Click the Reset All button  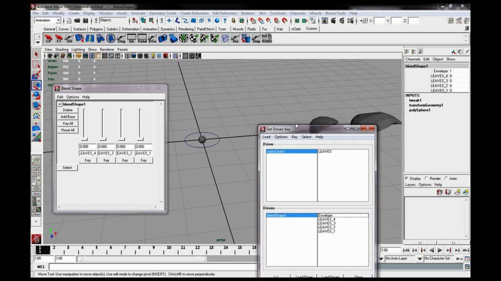point(68,130)
